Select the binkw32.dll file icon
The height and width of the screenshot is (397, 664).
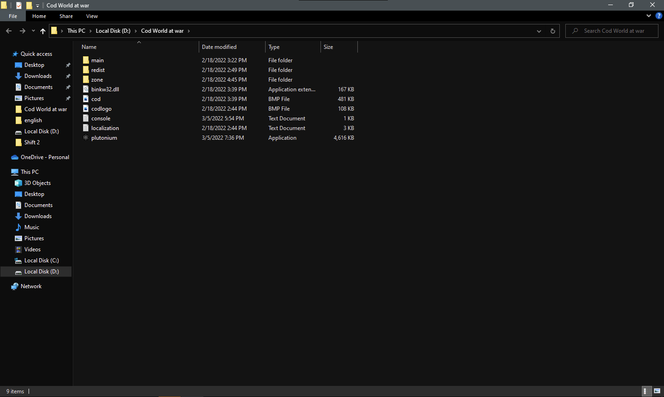[86, 89]
